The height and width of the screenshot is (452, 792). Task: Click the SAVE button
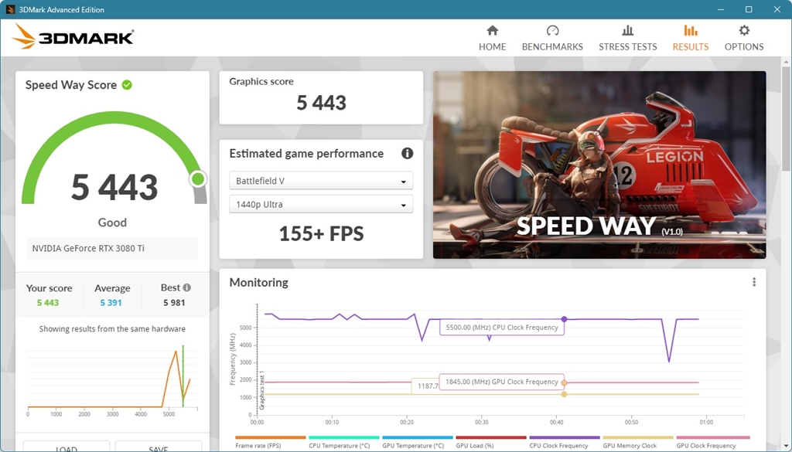158,447
